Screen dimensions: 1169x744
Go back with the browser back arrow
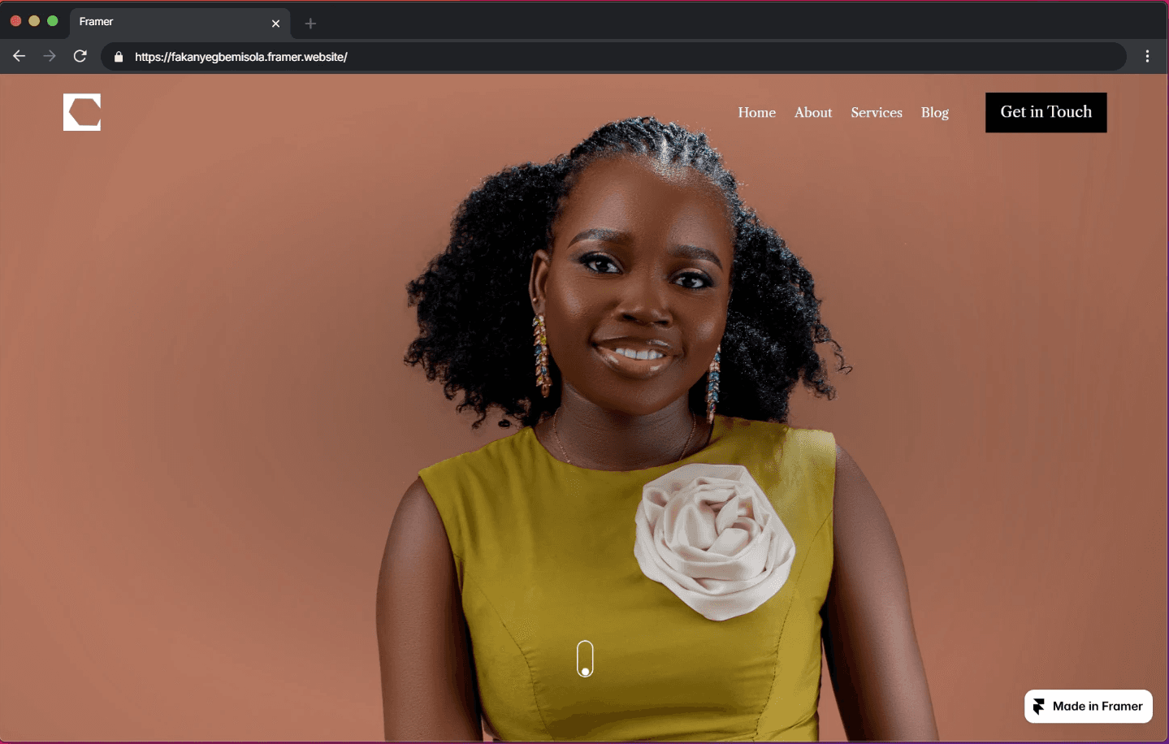[19, 56]
